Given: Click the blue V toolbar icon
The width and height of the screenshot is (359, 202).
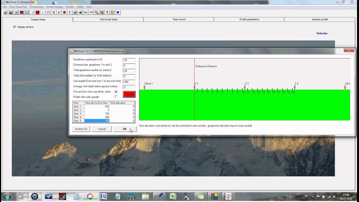Looking at the screenshot, I should point(59,12).
